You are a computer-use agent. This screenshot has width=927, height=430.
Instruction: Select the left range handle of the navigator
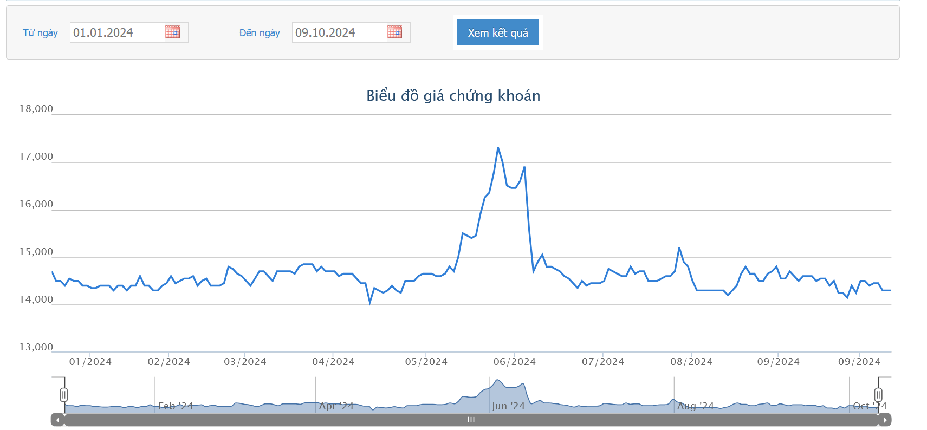[64, 395]
